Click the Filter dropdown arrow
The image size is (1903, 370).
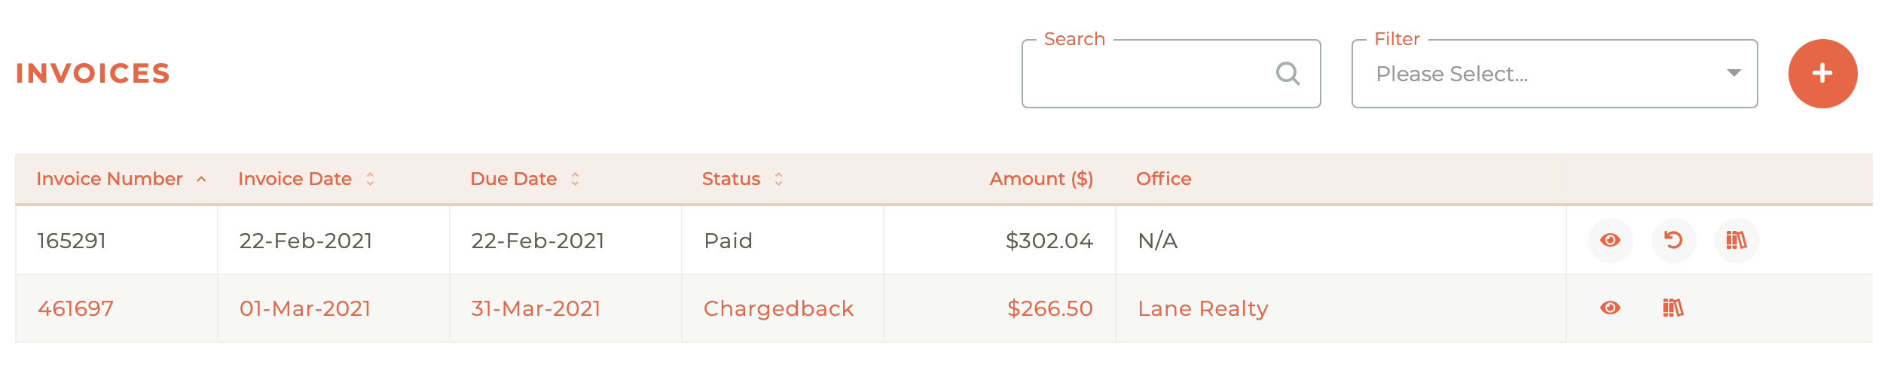(x=1733, y=73)
